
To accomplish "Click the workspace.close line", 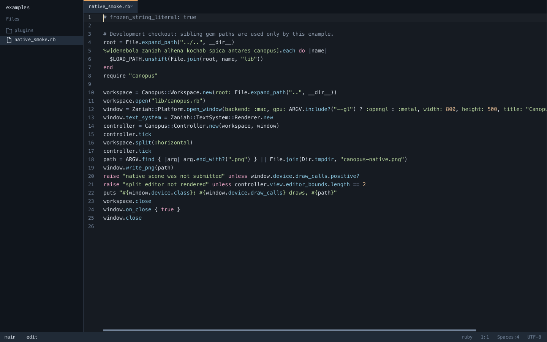I will pyautogui.click(x=127, y=201).
